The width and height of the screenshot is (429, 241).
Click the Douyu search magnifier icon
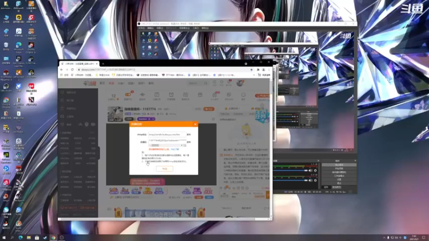click(205, 83)
